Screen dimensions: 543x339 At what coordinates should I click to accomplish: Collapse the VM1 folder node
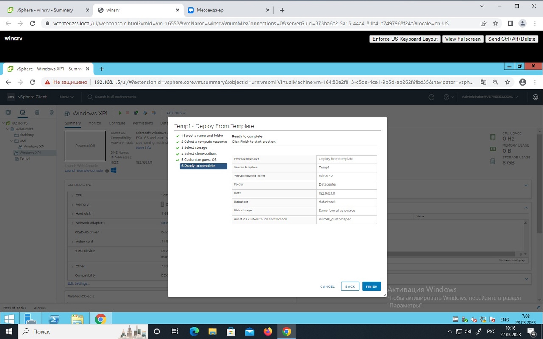click(11, 141)
